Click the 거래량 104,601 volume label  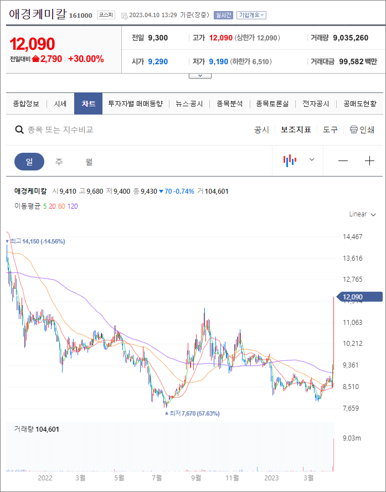pyautogui.click(x=37, y=429)
